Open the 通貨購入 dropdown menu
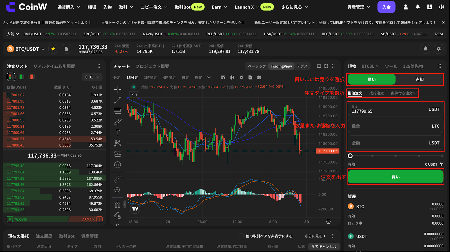450x252 pixels. pos(69,7)
